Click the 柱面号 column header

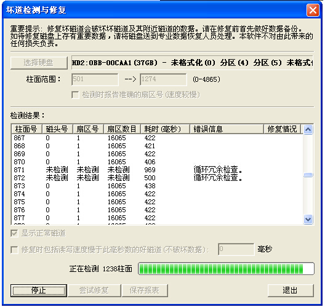26,129
